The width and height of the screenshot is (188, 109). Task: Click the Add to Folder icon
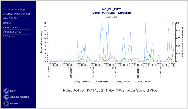[6, 97]
